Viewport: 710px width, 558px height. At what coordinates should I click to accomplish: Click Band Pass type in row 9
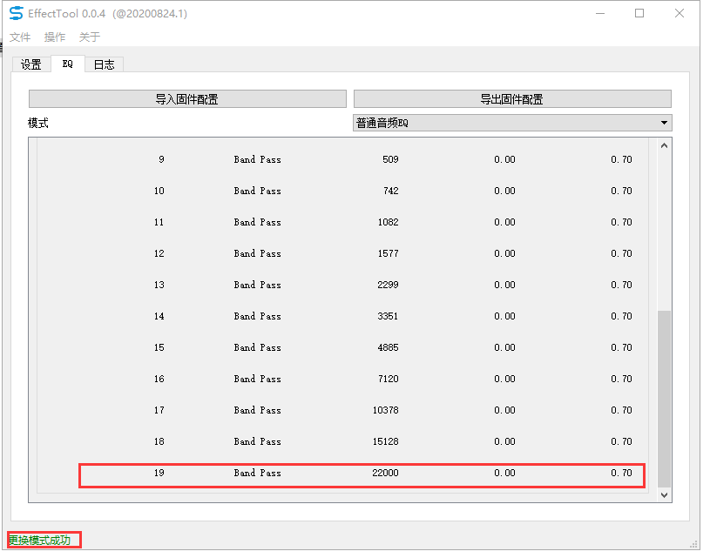[258, 159]
